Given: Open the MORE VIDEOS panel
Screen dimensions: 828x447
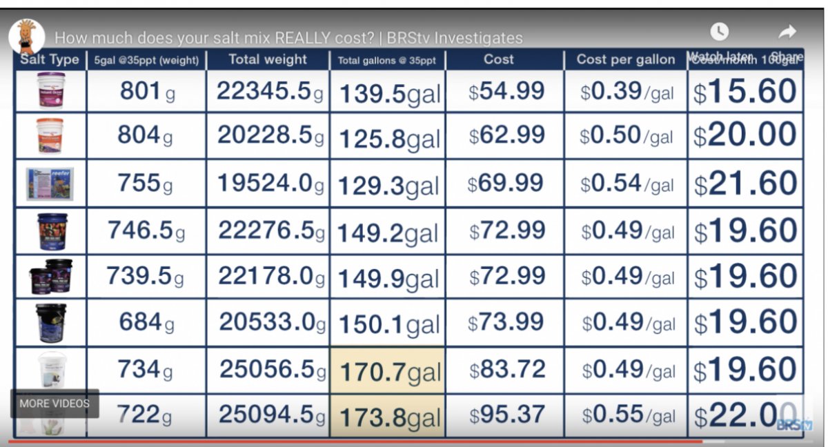Looking at the screenshot, I should (x=55, y=404).
